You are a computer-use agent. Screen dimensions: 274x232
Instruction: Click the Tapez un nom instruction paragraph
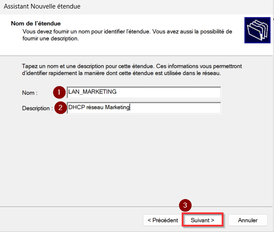[x=132, y=70]
